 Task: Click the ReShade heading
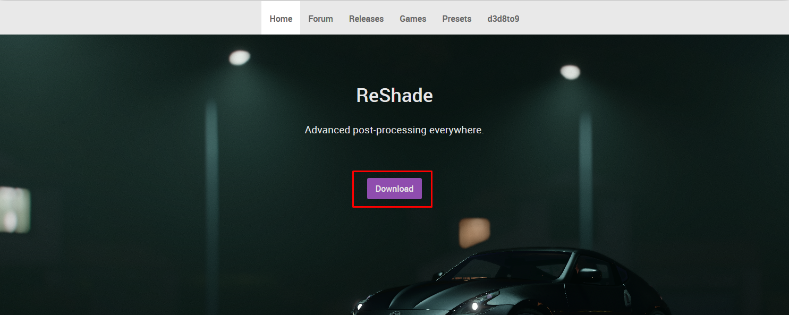tap(394, 95)
